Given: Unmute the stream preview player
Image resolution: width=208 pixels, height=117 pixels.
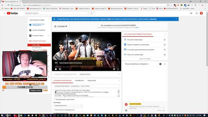Looking at the screenshot, I should coord(60,69).
